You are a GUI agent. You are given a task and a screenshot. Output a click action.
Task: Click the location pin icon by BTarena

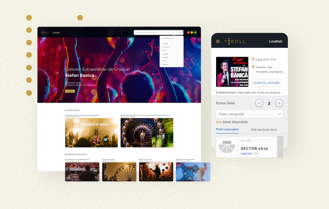click(253, 67)
